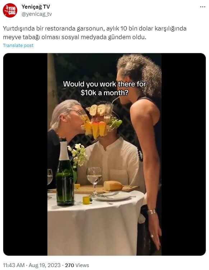This screenshot has width=209, height=270.
Task: Click the "$10k a month?" caption line
Action: click(104, 93)
